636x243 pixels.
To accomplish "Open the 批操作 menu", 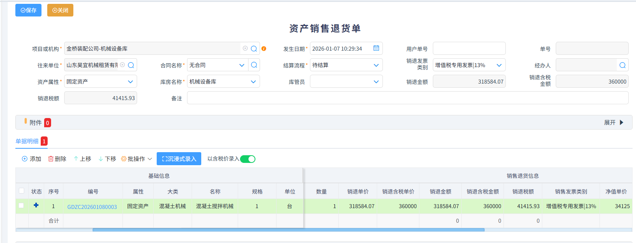I will pyautogui.click(x=136, y=159).
